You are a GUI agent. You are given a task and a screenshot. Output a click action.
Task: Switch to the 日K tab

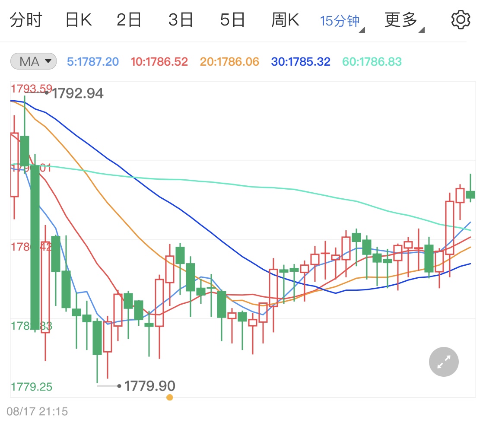pos(79,20)
